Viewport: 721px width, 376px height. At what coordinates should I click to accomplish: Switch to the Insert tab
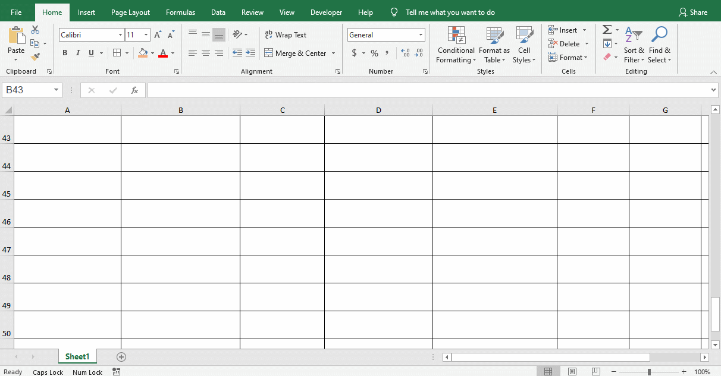[x=86, y=12]
